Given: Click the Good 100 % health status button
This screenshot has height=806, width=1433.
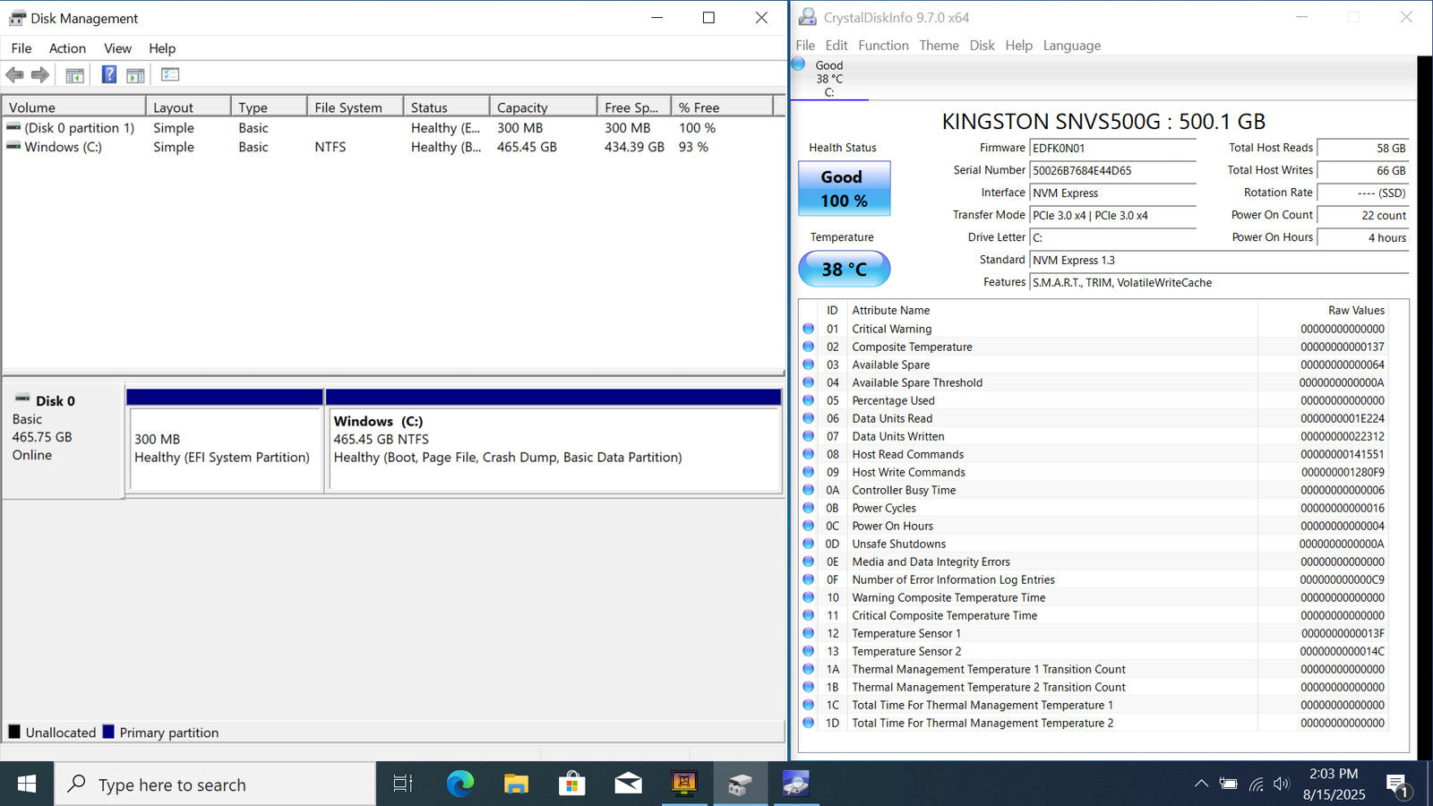Looking at the screenshot, I should [x=844, y=189].
